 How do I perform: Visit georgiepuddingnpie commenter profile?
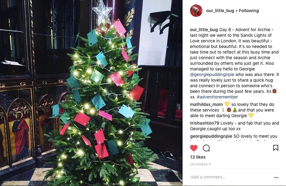pos(211,136)
